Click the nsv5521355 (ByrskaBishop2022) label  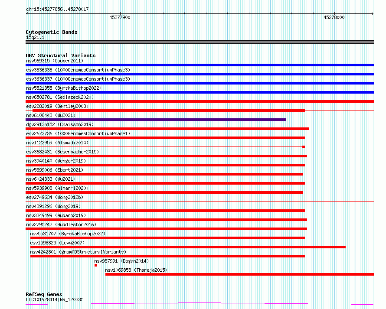(64, 88)
